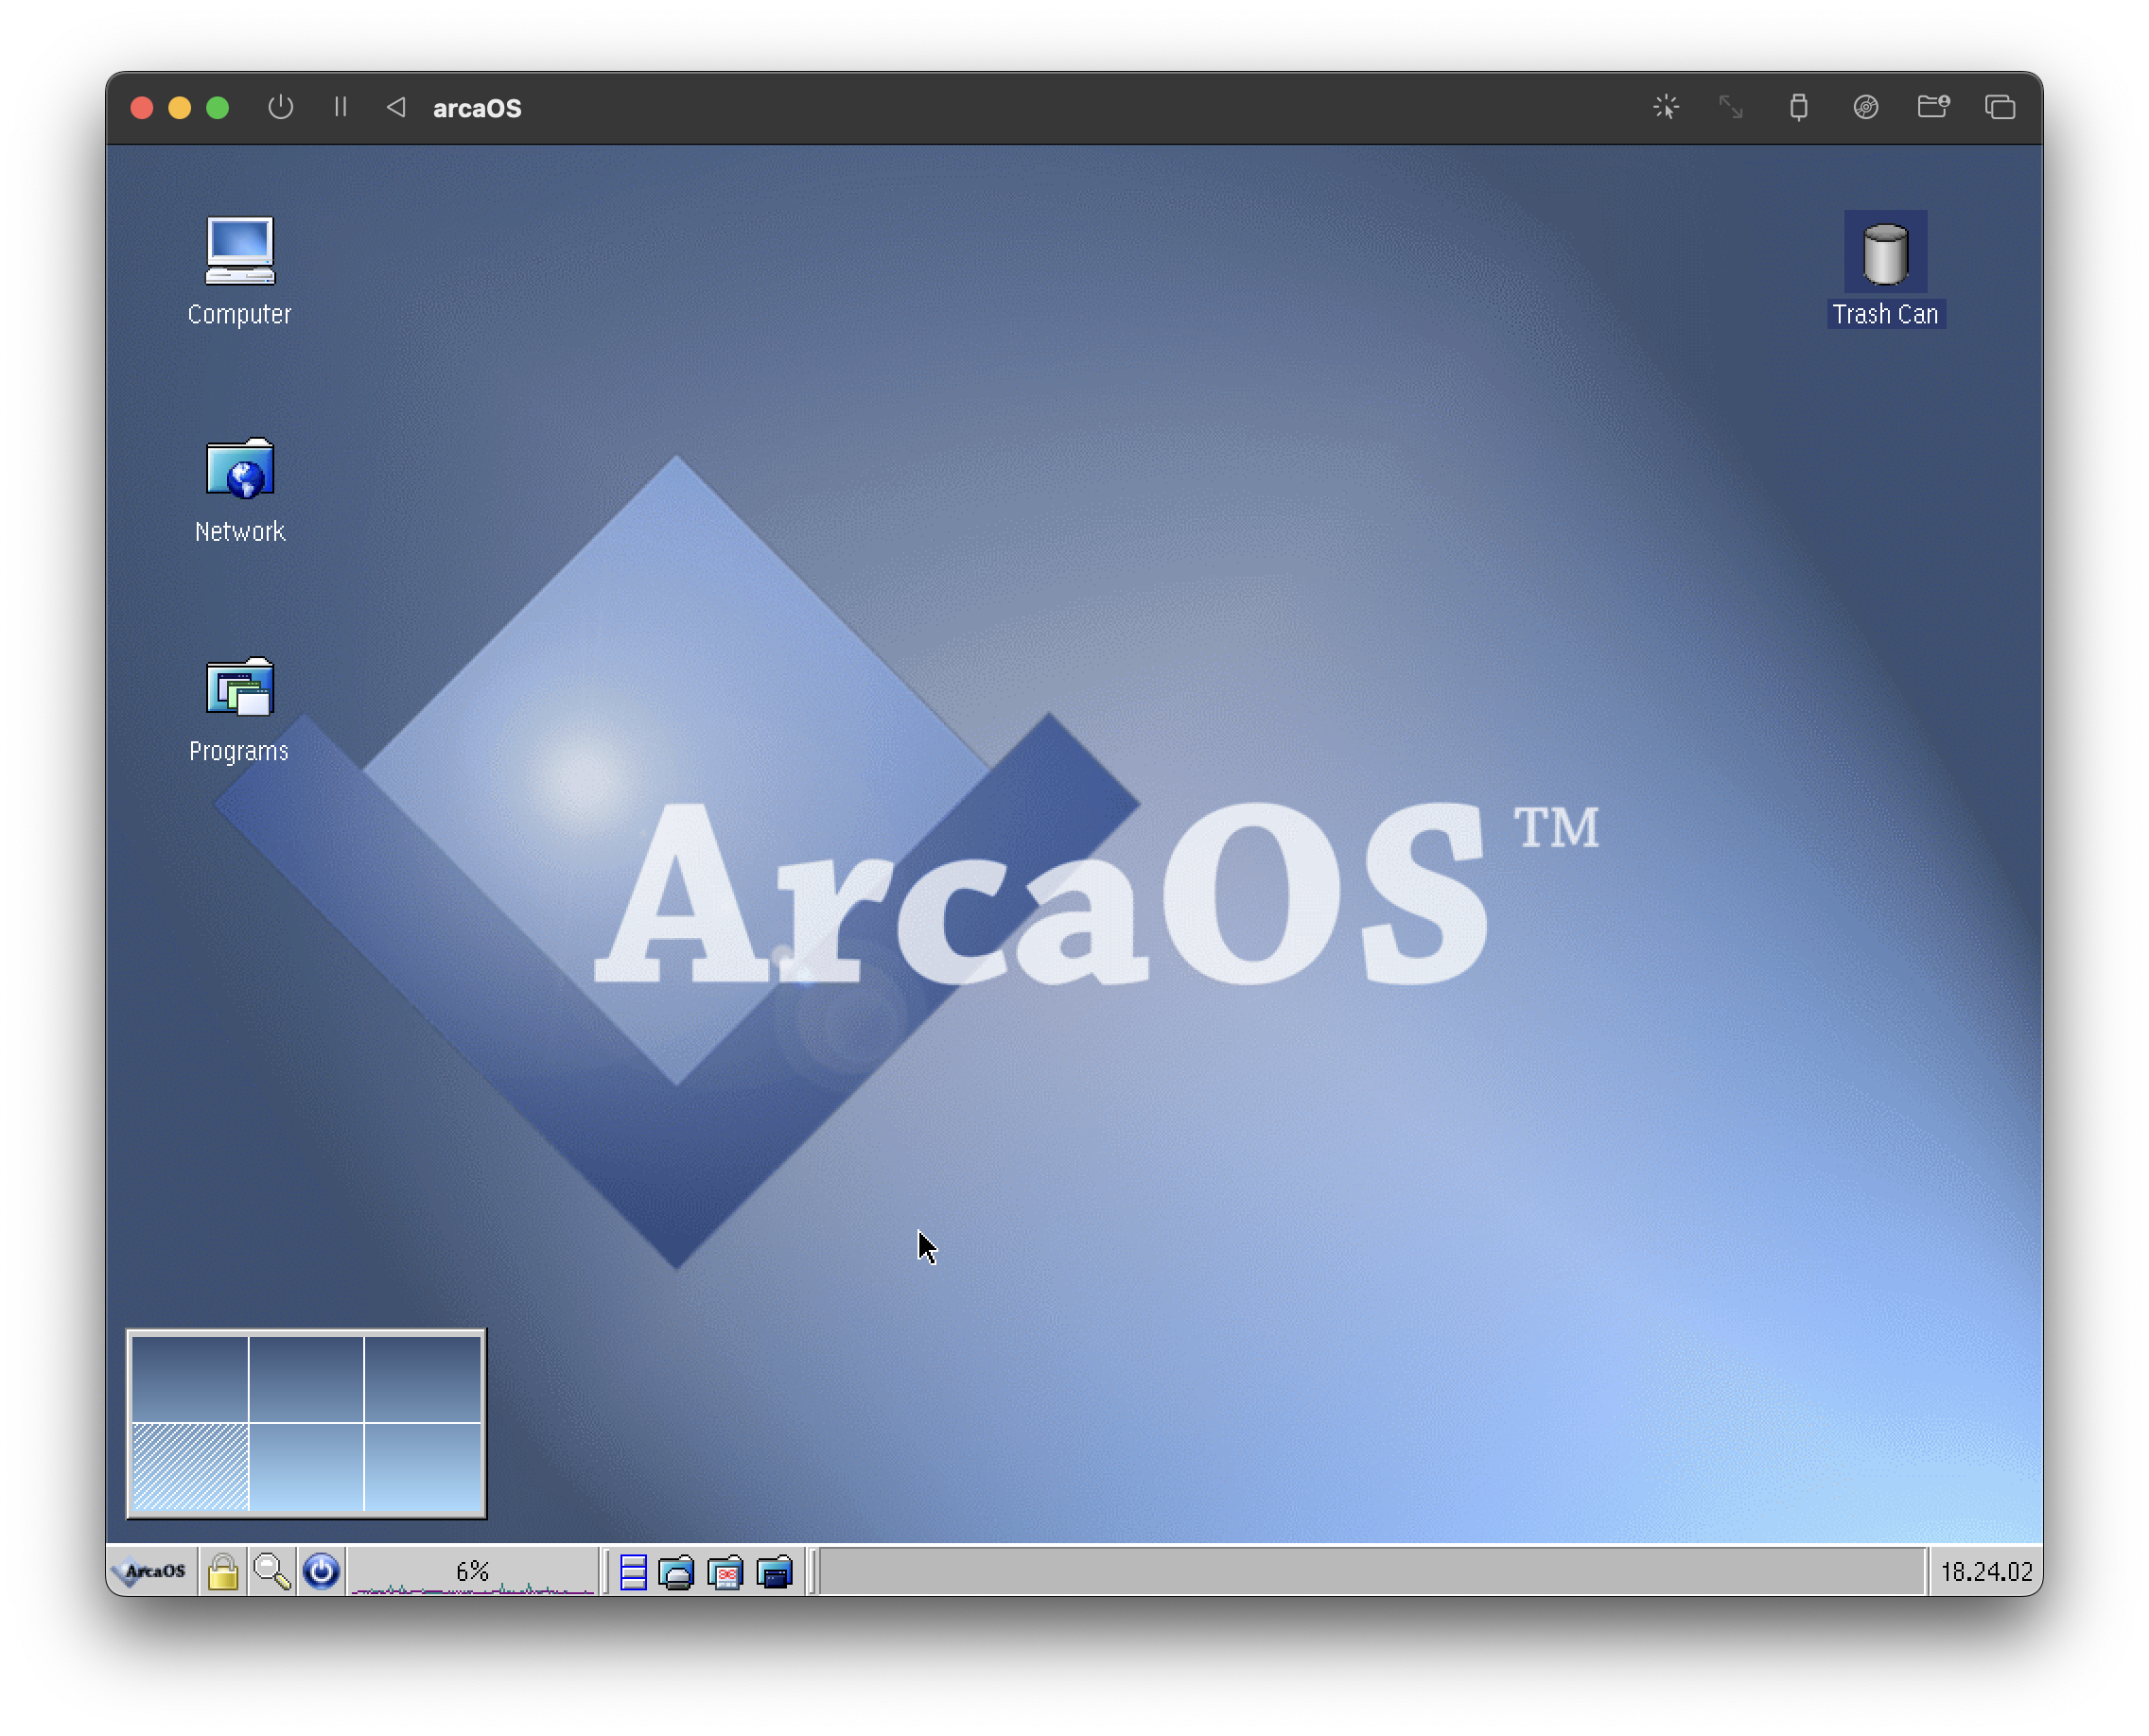Image resolution: width=2149 pixels, height=1736 pixels.
Task: Switch to the top-middle virtual desktop
Action: (x=306, y=1379)
